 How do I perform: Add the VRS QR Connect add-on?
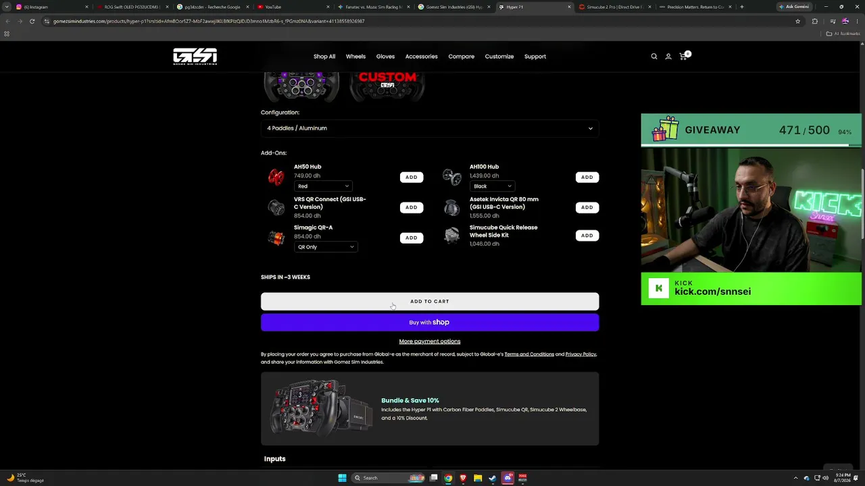[412, 207]
